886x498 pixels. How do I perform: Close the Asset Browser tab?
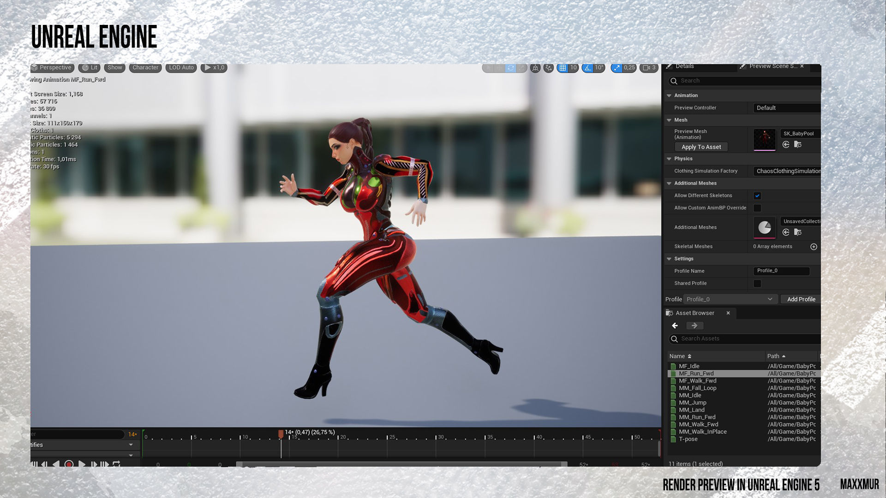point(728,313)
